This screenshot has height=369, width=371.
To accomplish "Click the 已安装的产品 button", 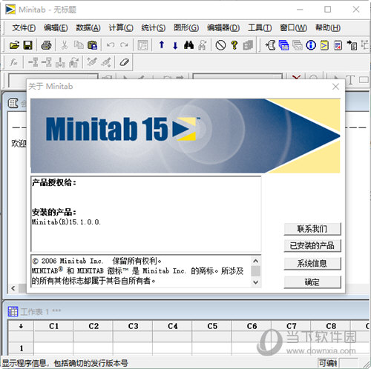I will (312, 245).
